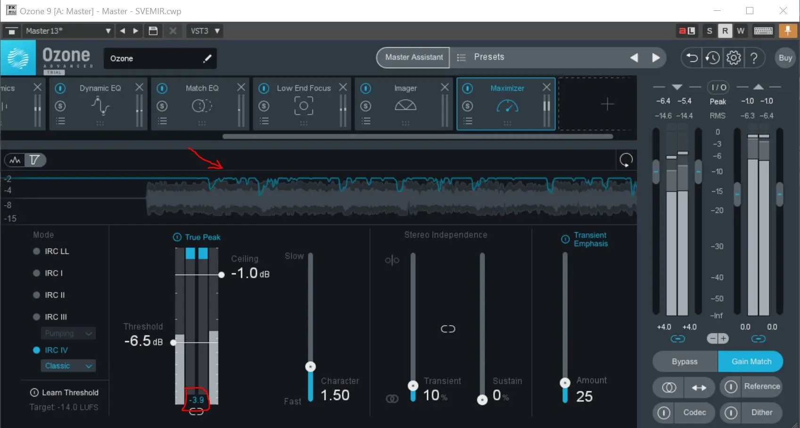Solo the Dynamic EQ module
Screen dimensions: 800x428
pos(60,106)
